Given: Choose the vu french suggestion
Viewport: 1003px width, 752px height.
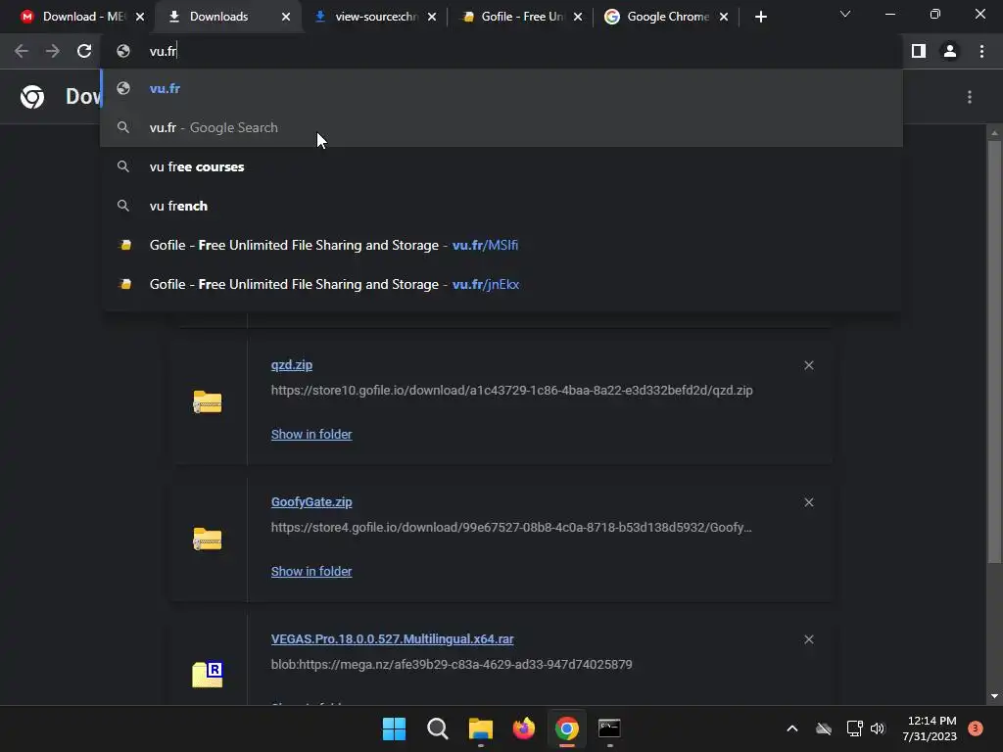Looking at the screenshot, I should point(502,206).
